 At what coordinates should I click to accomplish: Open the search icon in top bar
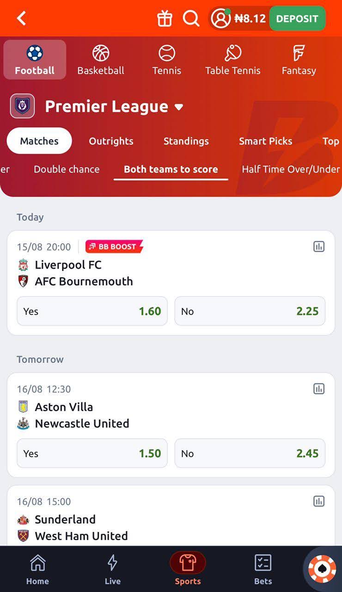tap(190, 19)
